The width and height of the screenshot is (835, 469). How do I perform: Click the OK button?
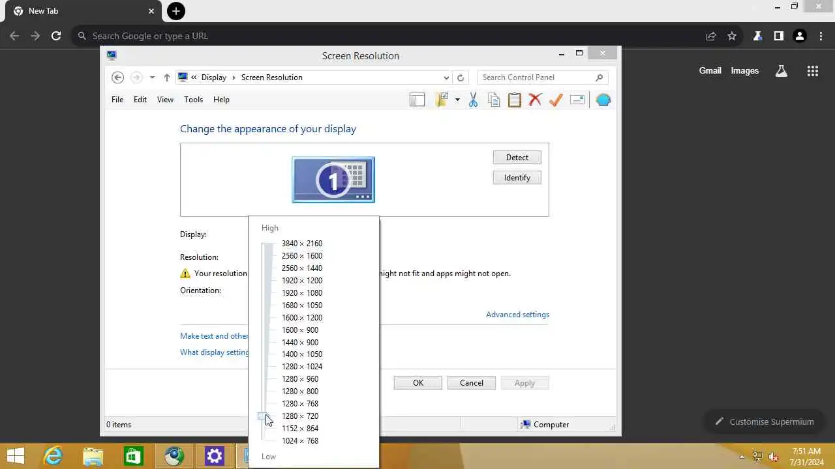[x=418, y=383]
